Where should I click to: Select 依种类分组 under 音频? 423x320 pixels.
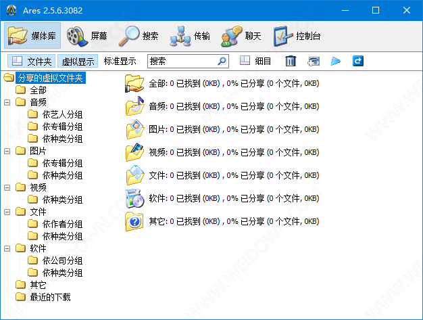62,139
